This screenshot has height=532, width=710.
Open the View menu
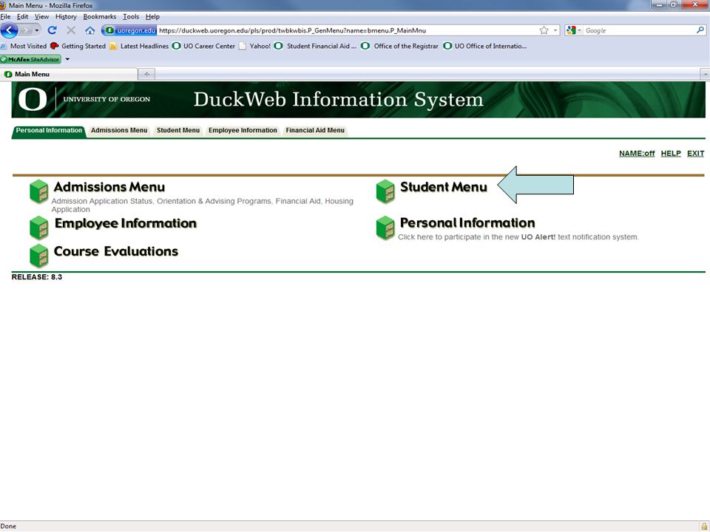click(x=41, y=17)
